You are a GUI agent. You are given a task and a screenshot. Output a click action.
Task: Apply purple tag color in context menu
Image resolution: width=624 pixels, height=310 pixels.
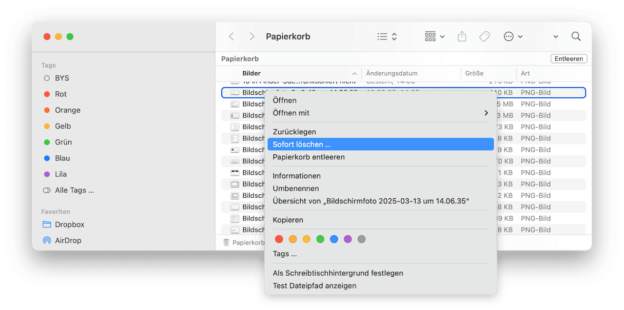tap(348, 239)
